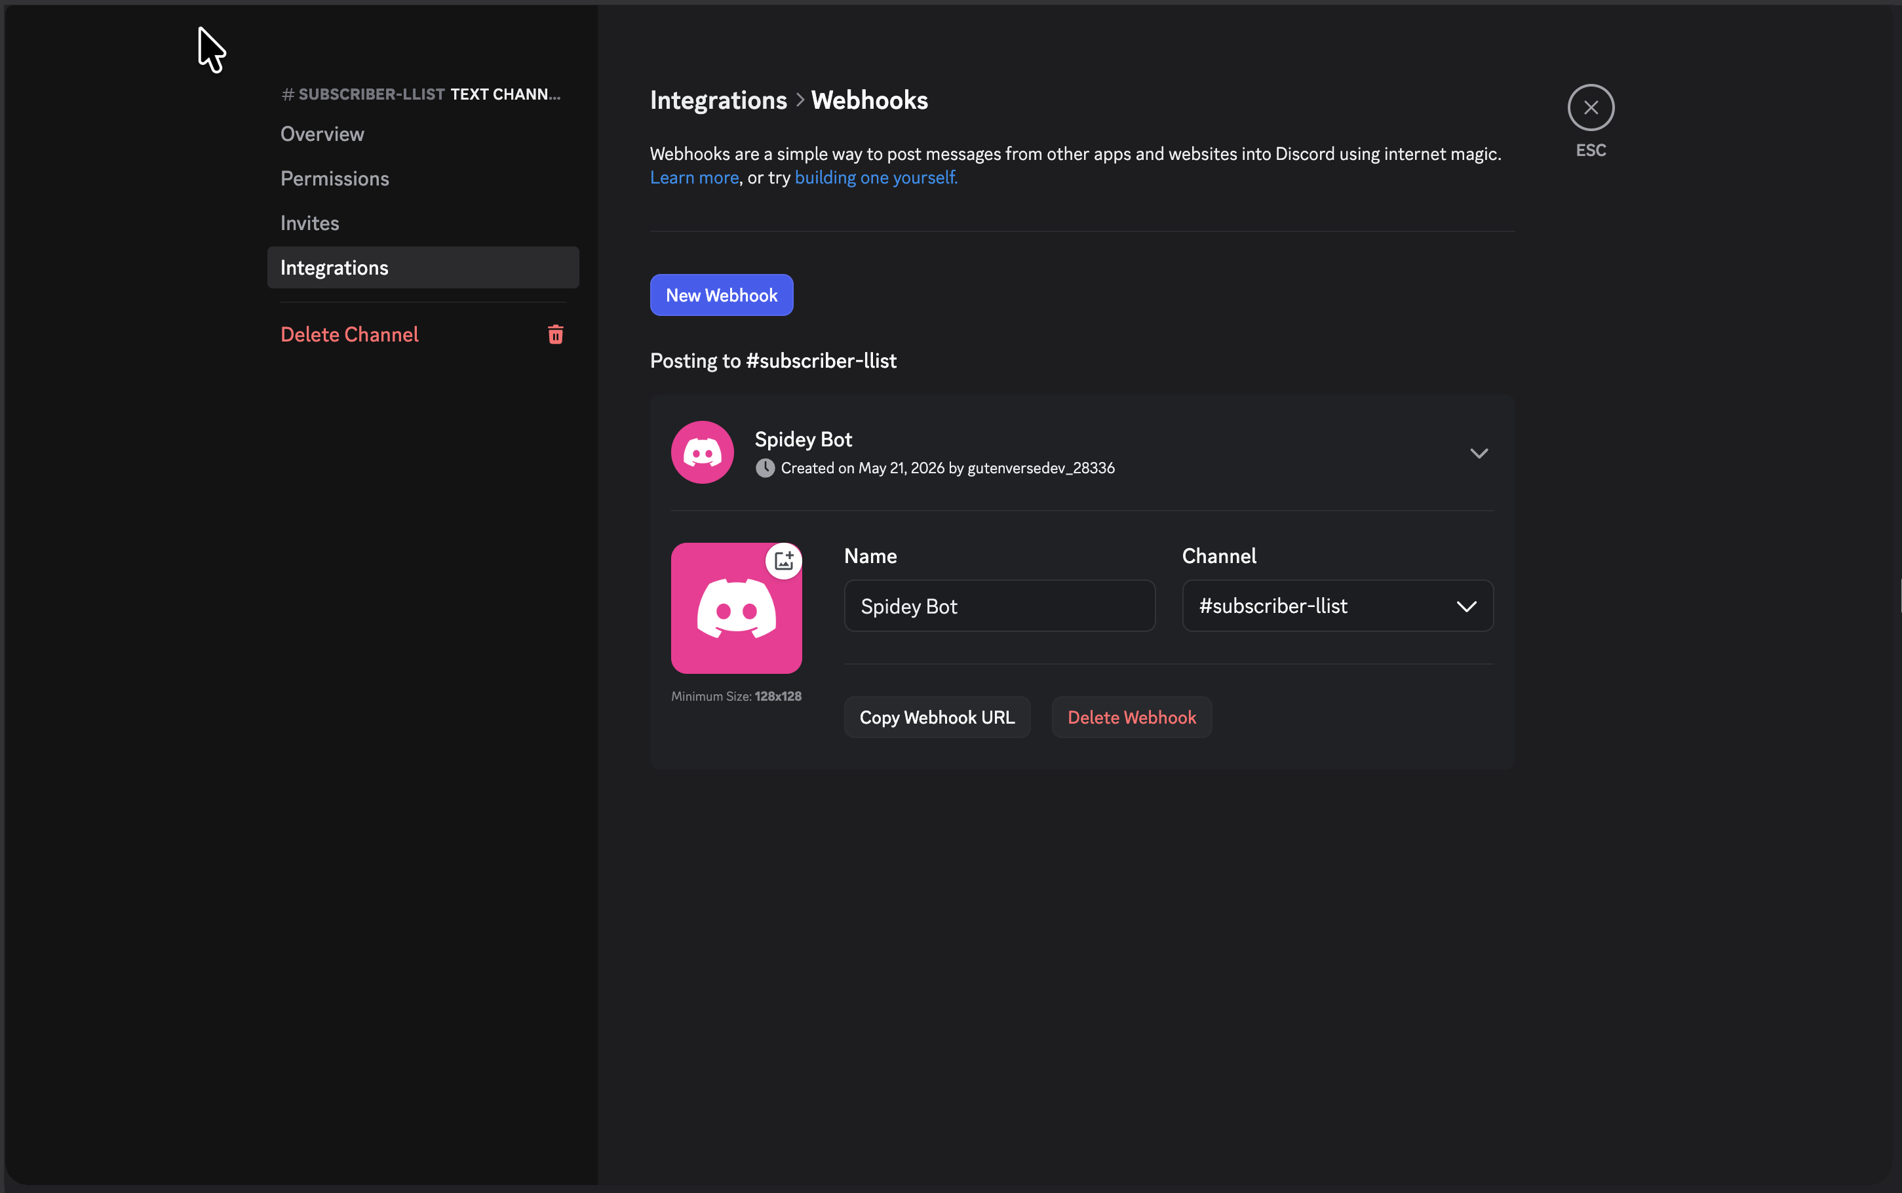1902x1193 pixels.
Task: Follow the Learn more link
Action: pos(694,178)
